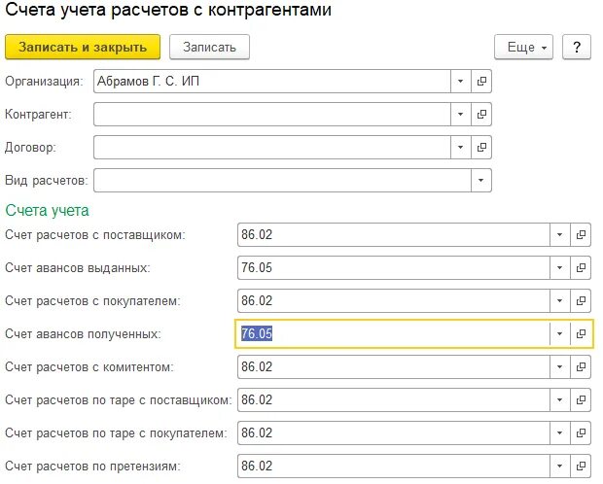Open the Организация field's open-form icon
603x484 pixels.
tap(481, 81)
